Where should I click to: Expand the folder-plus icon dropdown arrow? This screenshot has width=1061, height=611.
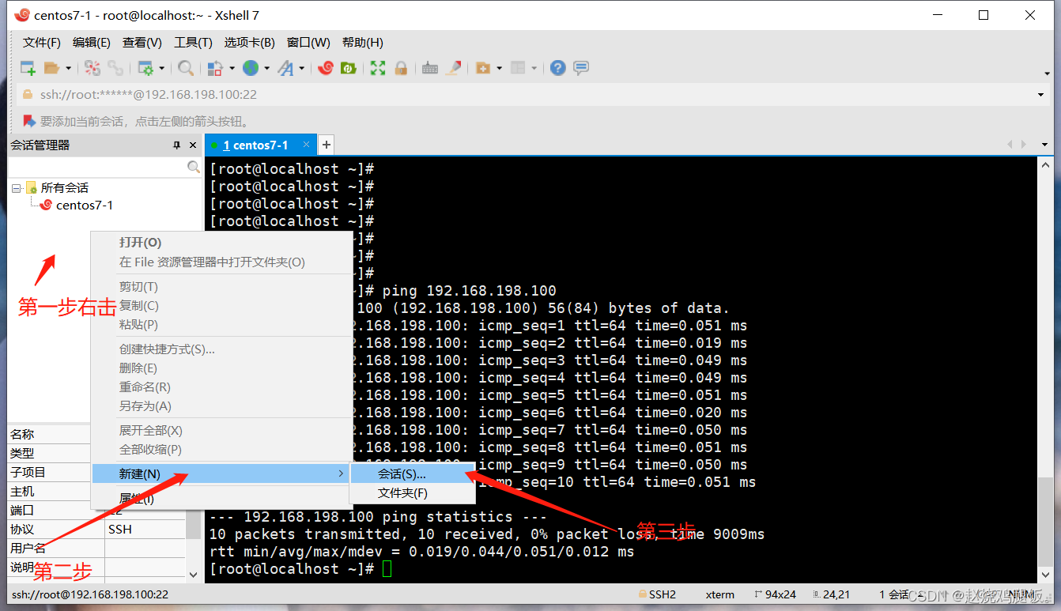tap(499, 69)
